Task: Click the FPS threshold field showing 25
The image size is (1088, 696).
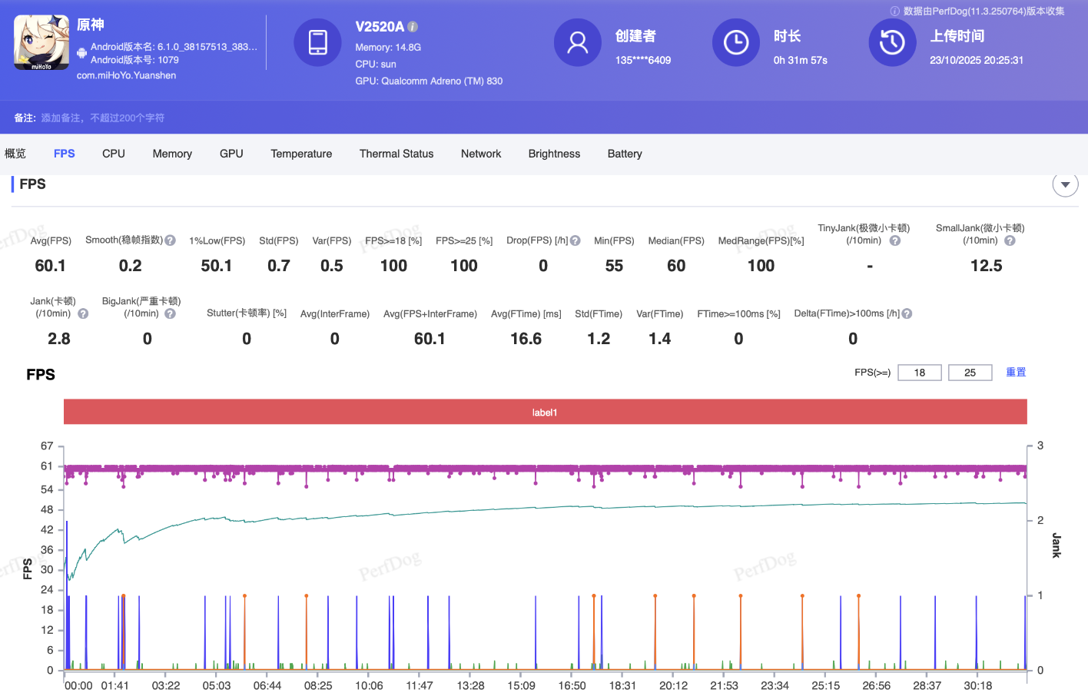Action: 970,373
